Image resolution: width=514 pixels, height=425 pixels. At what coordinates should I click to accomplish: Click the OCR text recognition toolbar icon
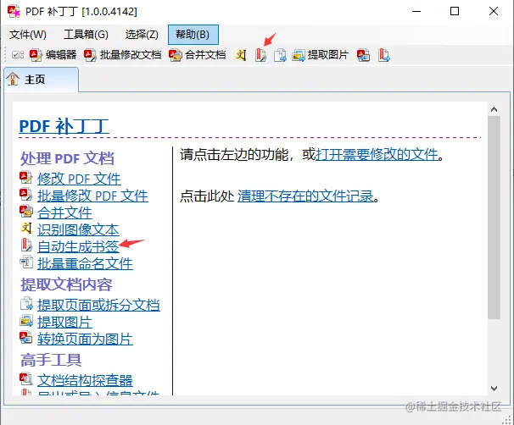tap(241, 55)
